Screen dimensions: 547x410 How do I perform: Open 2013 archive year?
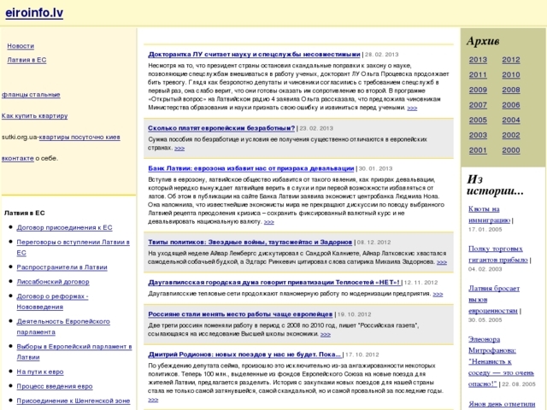478,60
